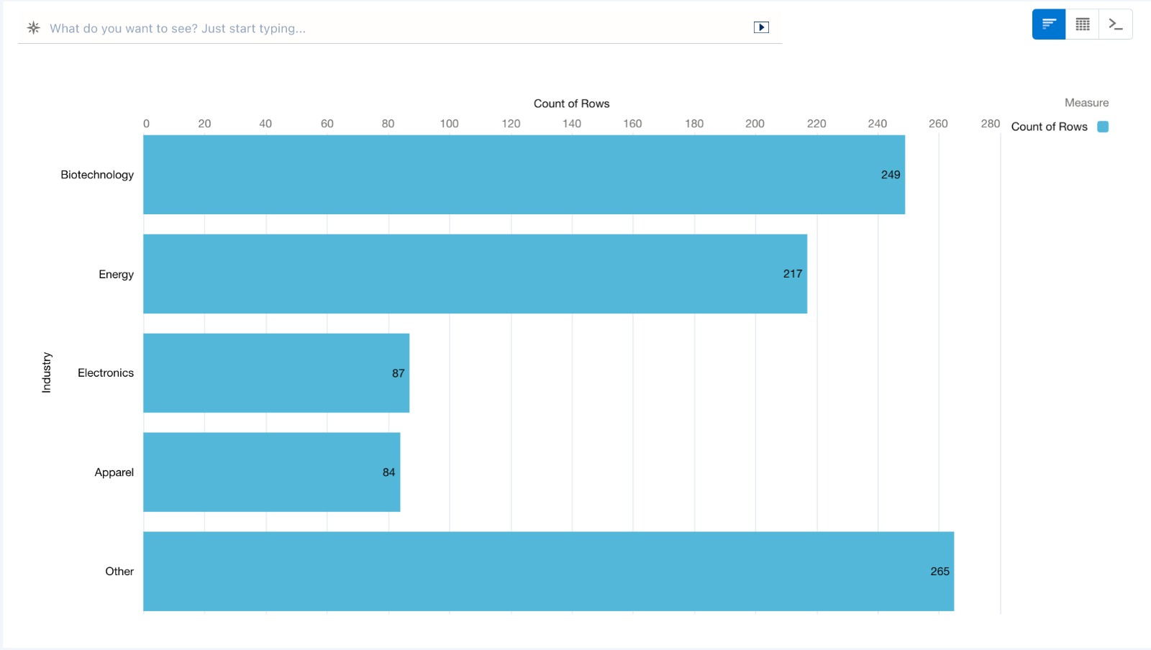Switch to the table grid view
This screenshot has width=1151, height=650.
(x=1082, y=24)
